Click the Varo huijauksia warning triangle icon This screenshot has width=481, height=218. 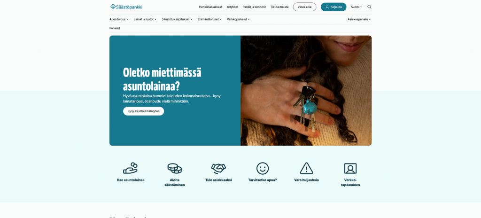point(306,168)
